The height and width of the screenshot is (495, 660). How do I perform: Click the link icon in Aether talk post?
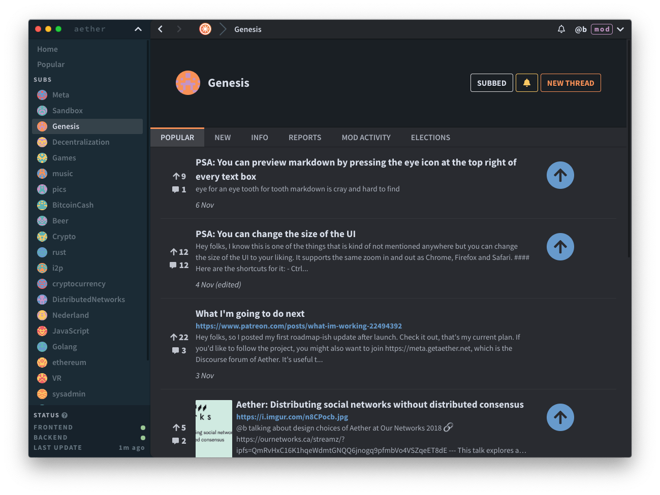click(448, 427)
